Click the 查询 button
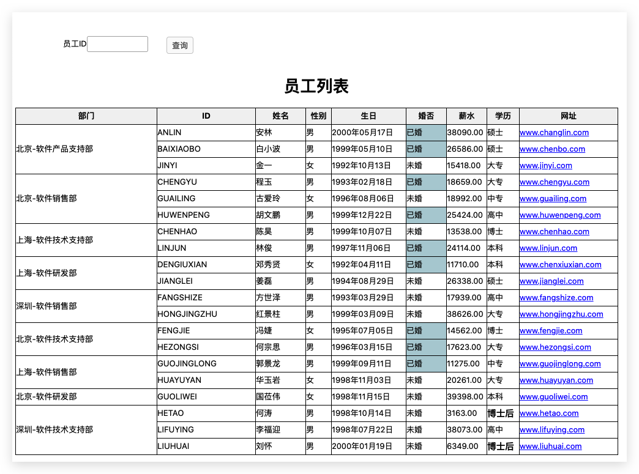This screenshot has width=639, height=474. (180, 45)
